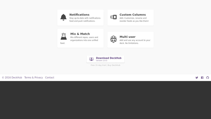Click the Mix & Match title
The width and height of the screenshot is (211, 119).
click(x=80, y=34)
